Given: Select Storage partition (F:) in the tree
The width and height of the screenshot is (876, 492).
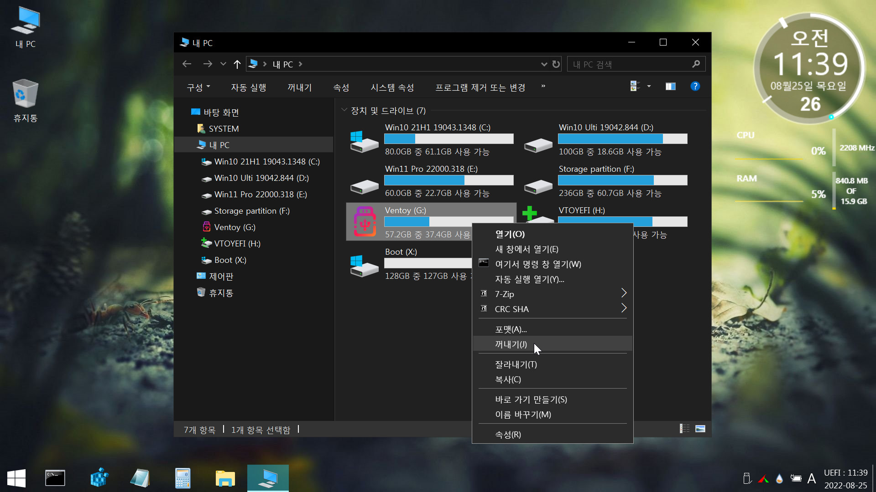Looking at the screenshot, I should 252,210.
